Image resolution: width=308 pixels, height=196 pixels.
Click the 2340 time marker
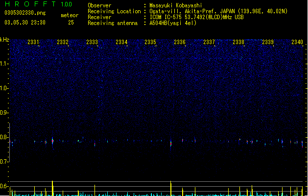pos(297,42)
